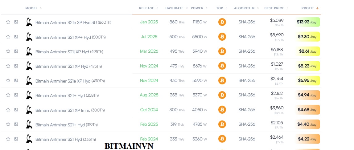Toggle favorite star for Antminer S21 Hyd (335Th)
The width and height of the screenshot is (354, 150).
click(x=8, y=139)
